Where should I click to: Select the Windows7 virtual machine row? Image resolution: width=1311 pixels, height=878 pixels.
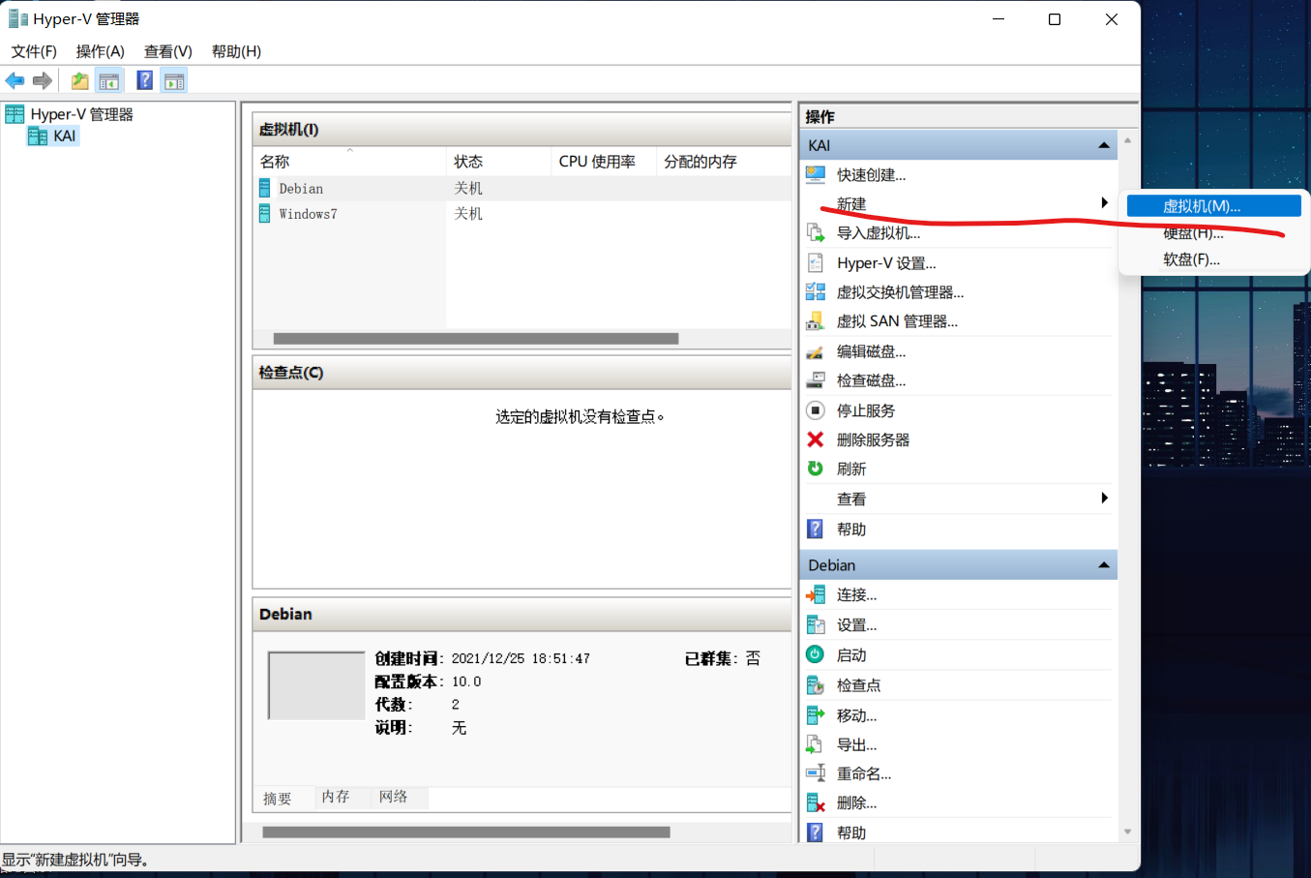(308, 214)
